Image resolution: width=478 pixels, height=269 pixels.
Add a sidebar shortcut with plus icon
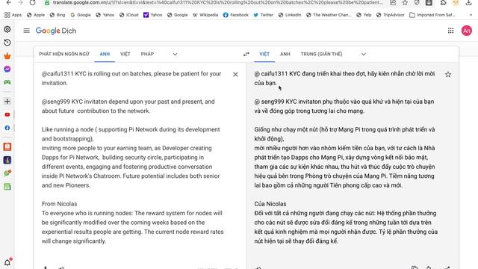click(x=7, y=102)
